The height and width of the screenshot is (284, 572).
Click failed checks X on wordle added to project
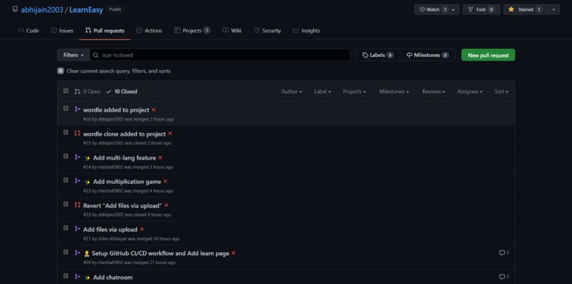pyautogui.click(x=153, y=109)
